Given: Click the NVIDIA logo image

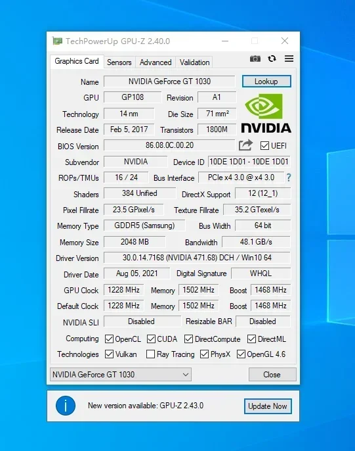Looking at the screenshot, I should click(266, 113).
